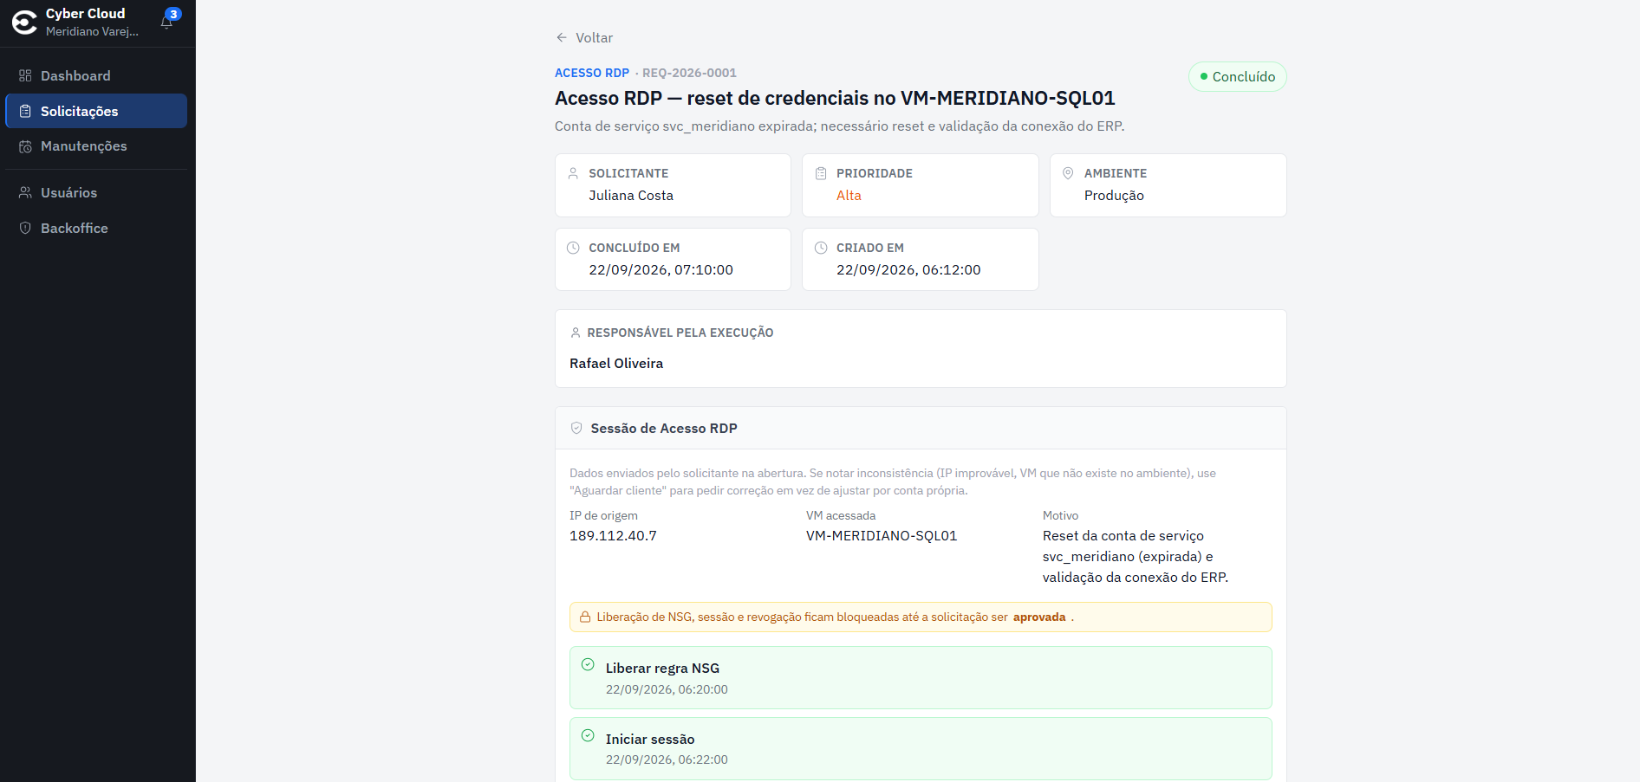1640x782 pixels.
Task: Click the Iniciar sessão step
Action: tap(921, 748)
